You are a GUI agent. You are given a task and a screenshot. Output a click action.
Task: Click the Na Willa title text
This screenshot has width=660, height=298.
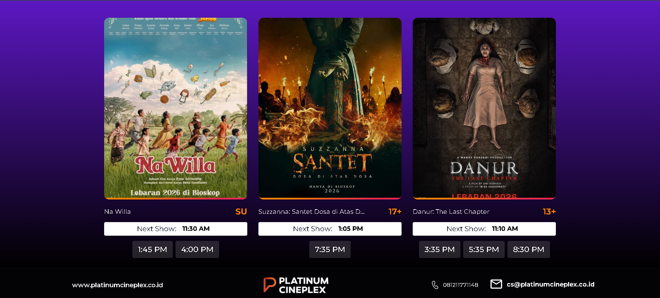117,212
